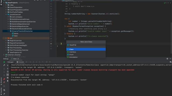Click the "I'm always executed" console line

tap(20, 77)
